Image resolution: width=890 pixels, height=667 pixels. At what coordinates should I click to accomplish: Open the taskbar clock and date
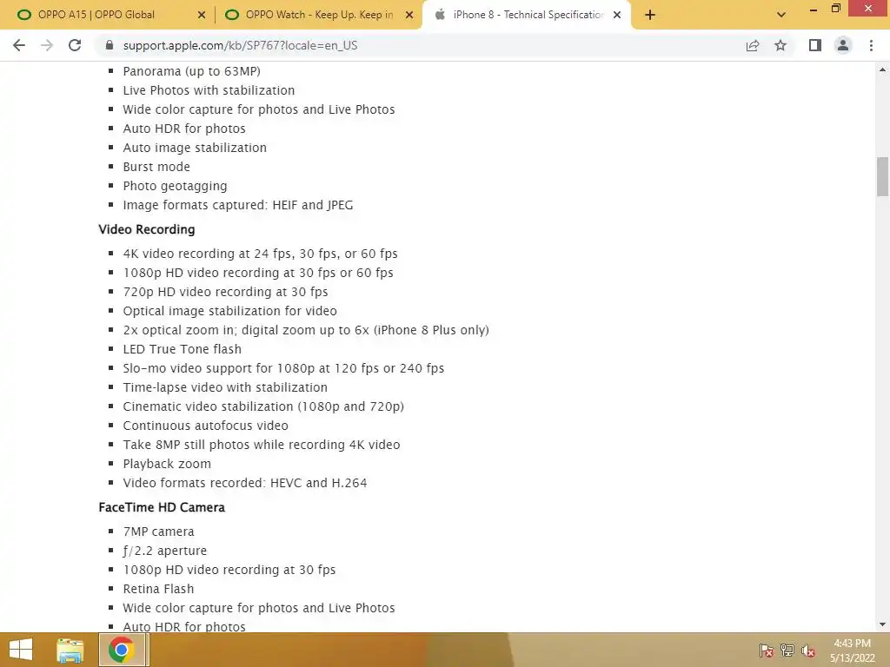coord(852,650)
